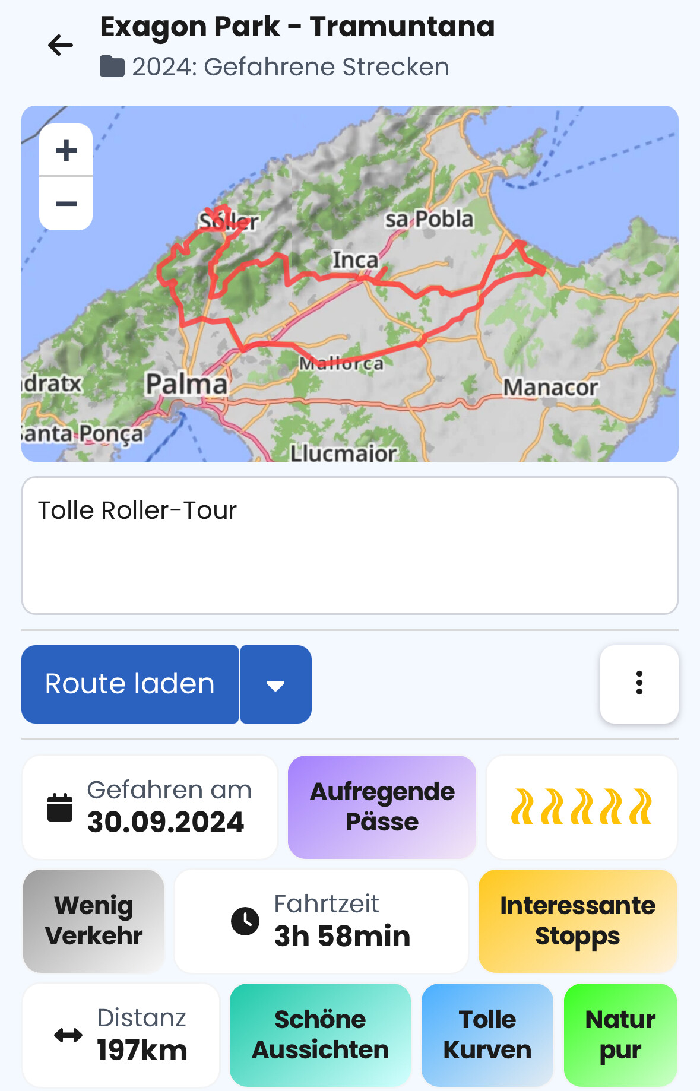Screen dimensions: 700x1091
Task: Zoom in the map with plus
Action: [66, 150]
